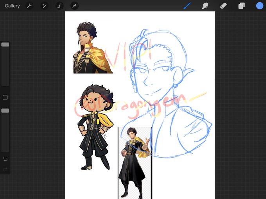Open the Actions wrench menu

click(29, 6)
